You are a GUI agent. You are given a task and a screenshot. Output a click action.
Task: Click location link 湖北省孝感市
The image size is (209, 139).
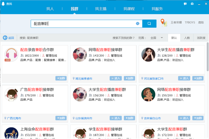[84, 79]
